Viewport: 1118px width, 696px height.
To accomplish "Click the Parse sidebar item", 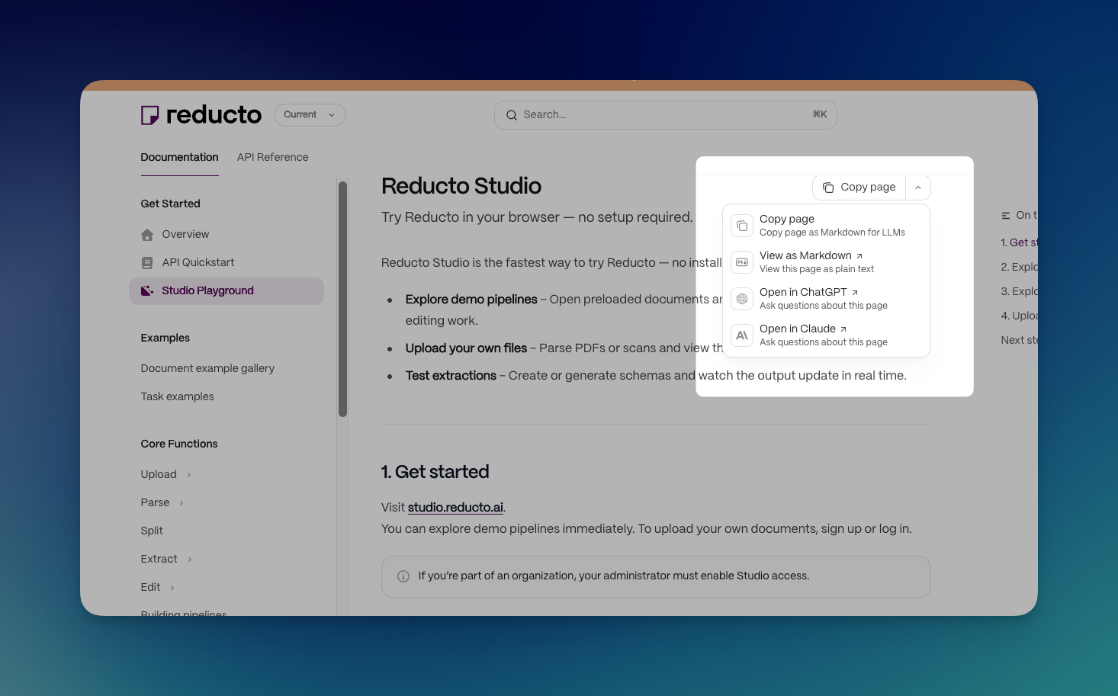I will (x=155, y=502).
